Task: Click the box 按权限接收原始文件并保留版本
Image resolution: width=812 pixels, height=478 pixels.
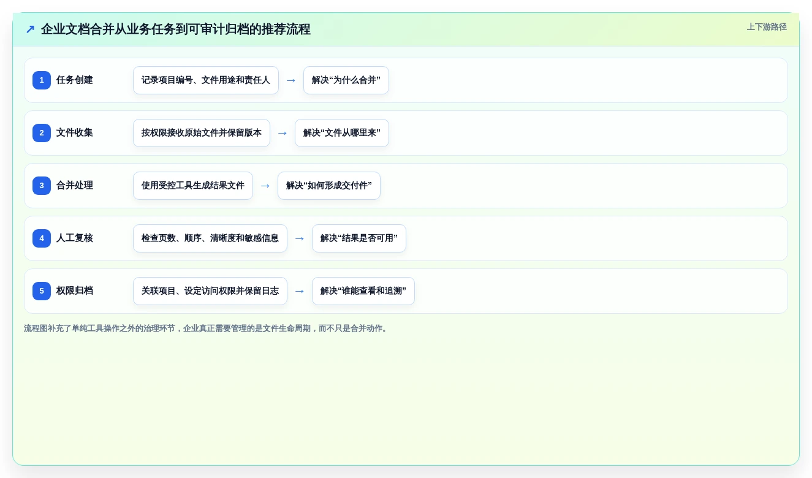Action: [x=202, y=133]
